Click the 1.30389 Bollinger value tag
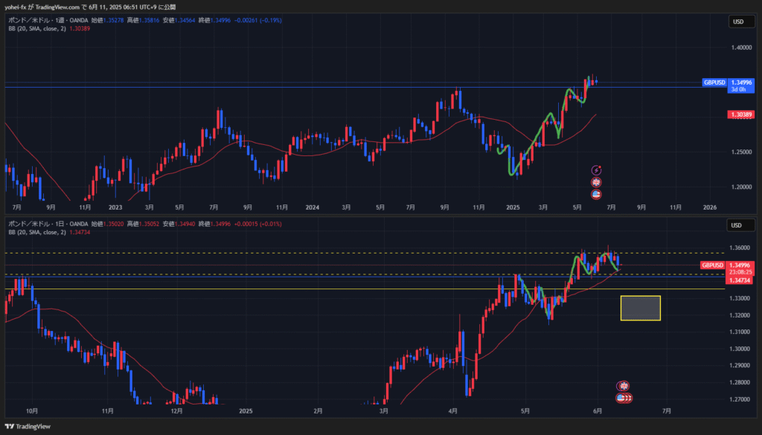 pyautogui.click(x=740, y=115)
